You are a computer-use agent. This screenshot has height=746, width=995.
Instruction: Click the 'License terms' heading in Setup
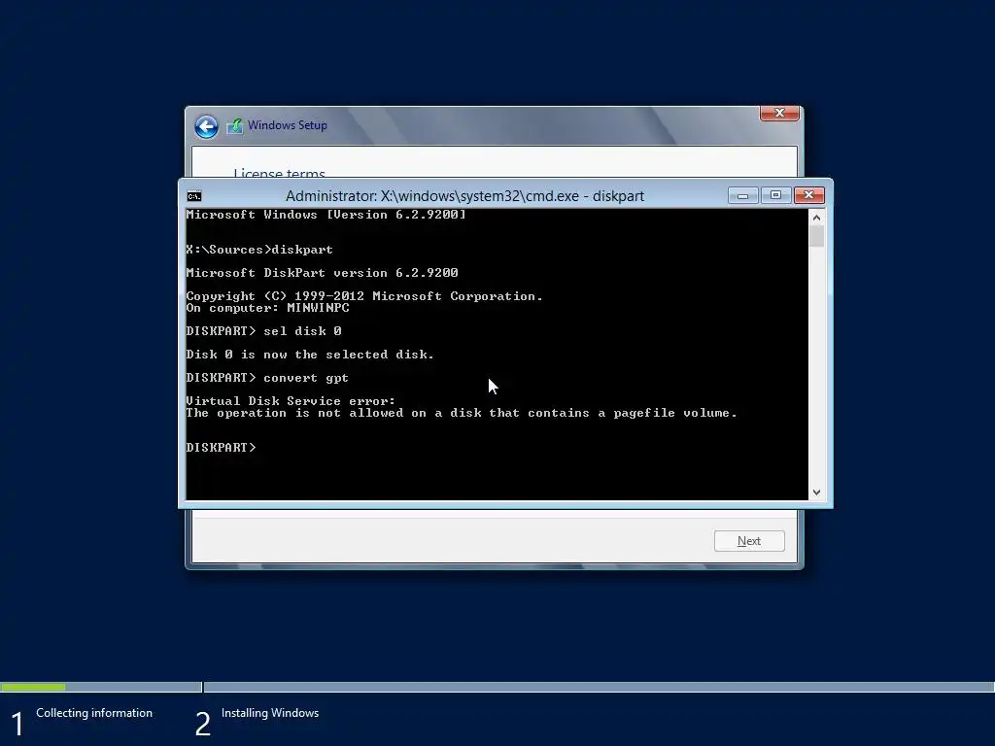279,173
